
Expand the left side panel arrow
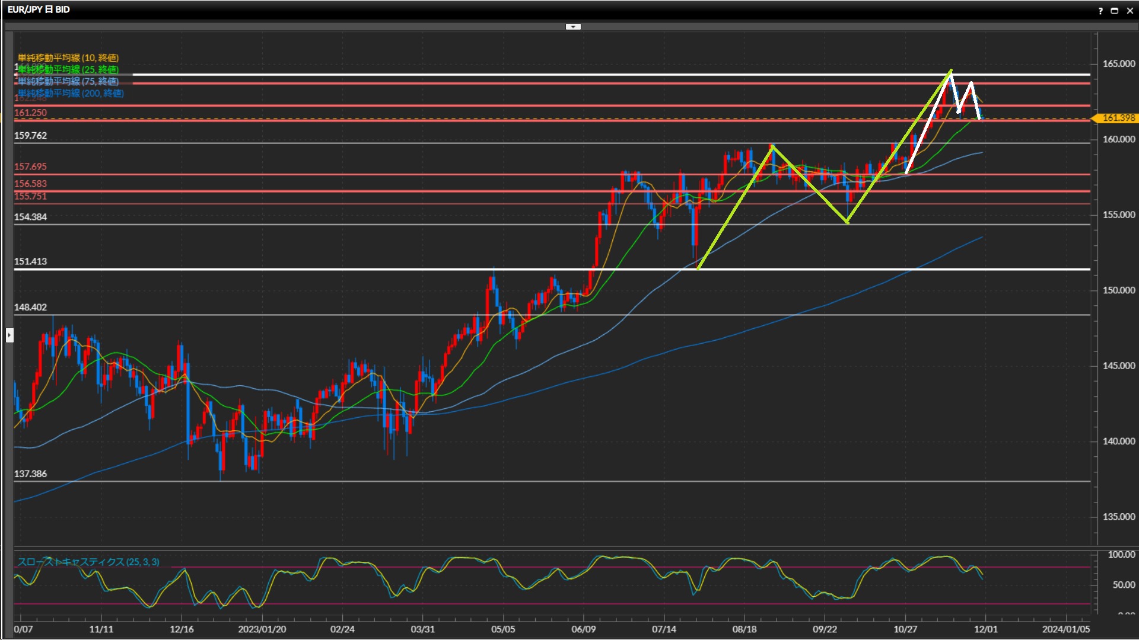[9, 335]
